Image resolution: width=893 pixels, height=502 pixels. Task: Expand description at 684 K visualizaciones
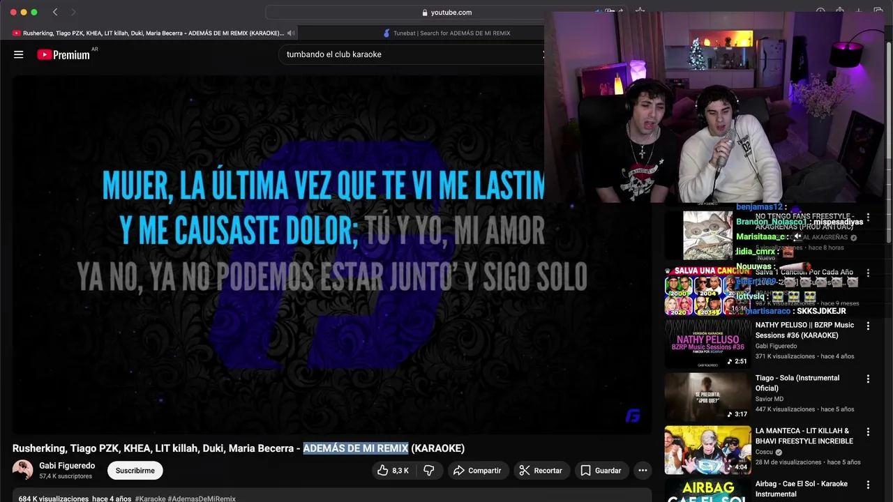[75, 499]
